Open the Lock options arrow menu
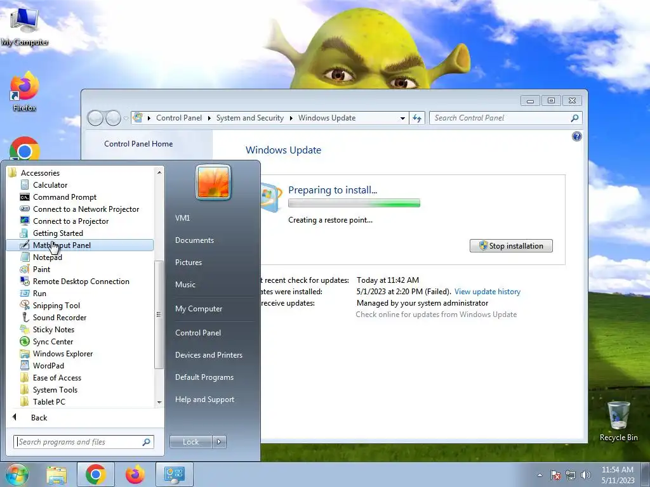The height and width of the screenshot is (487, 650). pos(219,442)
